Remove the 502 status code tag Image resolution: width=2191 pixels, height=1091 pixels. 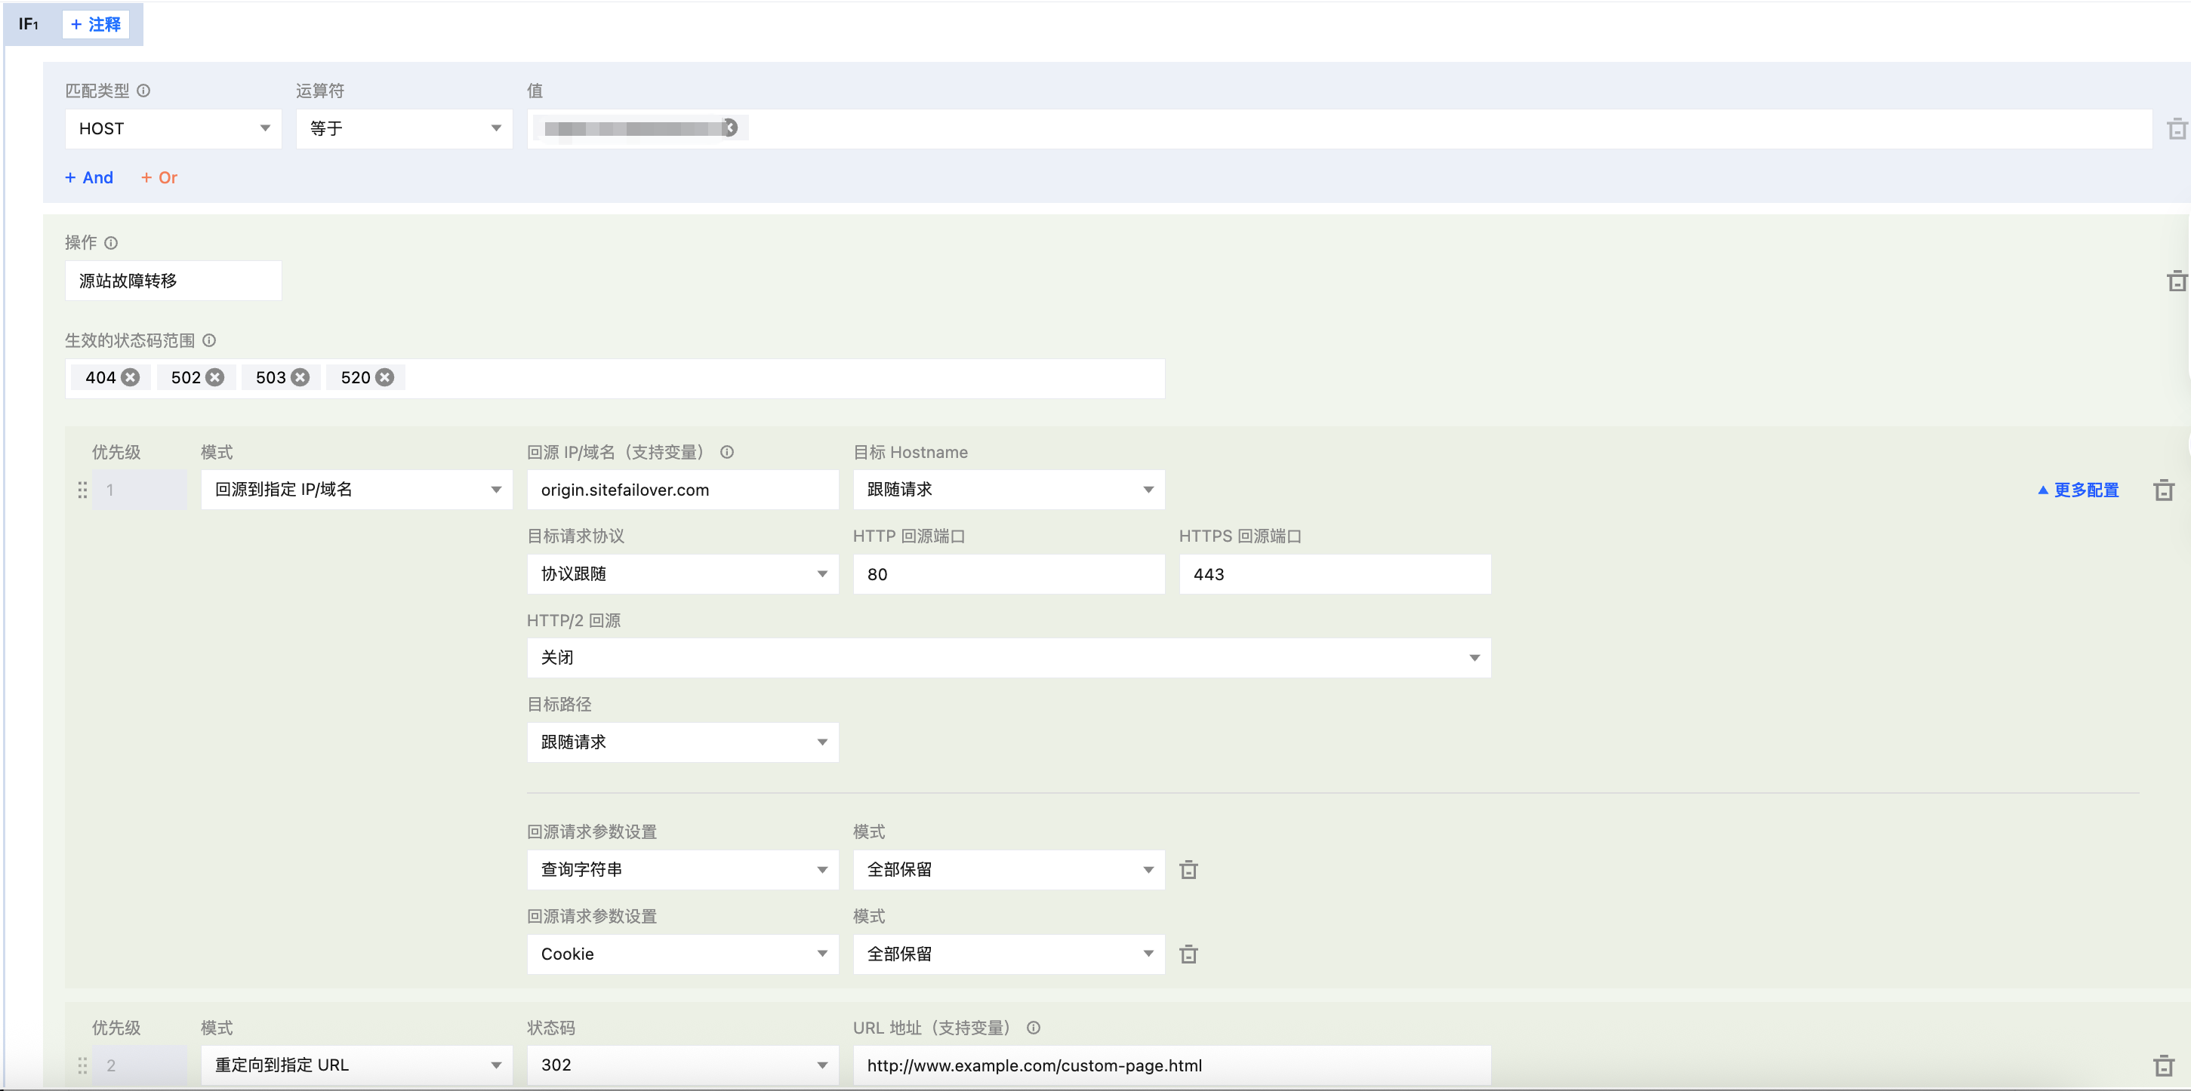215,378
